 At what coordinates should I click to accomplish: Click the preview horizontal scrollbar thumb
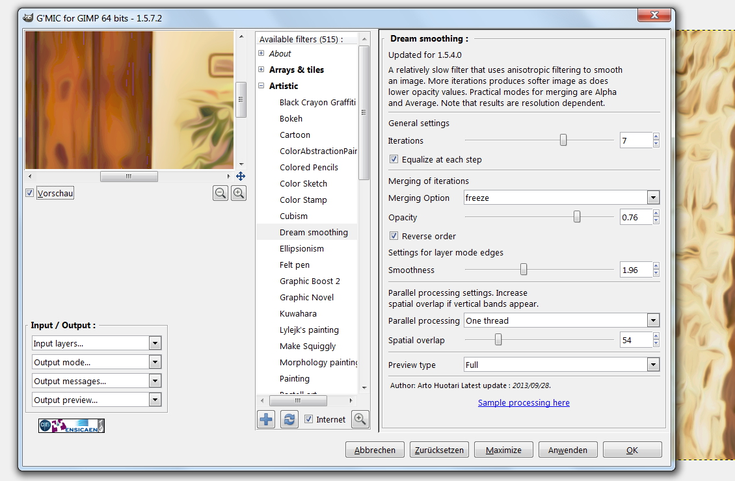click(129, 176)
